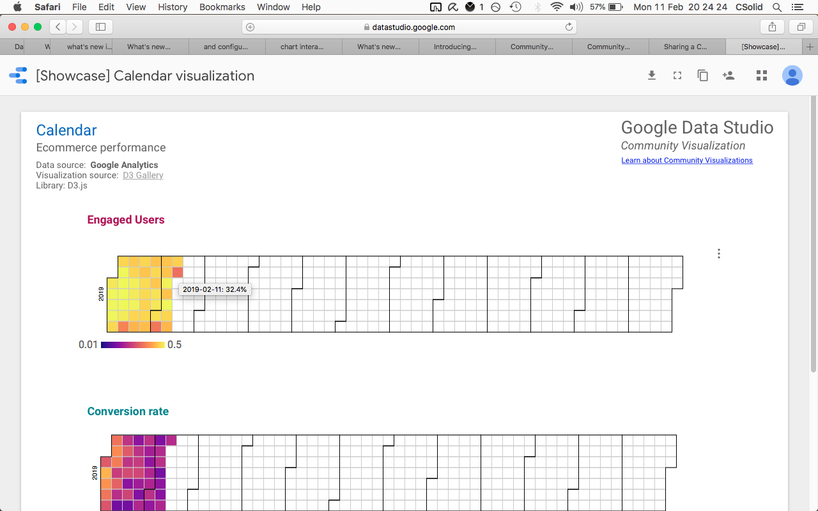Enter full screen presentation mode
Viewport: 818px width, 511px height.
(677, 75)
